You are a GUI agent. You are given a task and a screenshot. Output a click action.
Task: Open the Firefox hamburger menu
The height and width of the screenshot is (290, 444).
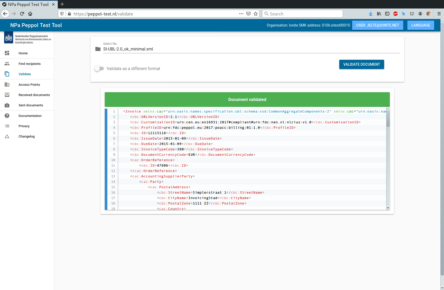439,14
